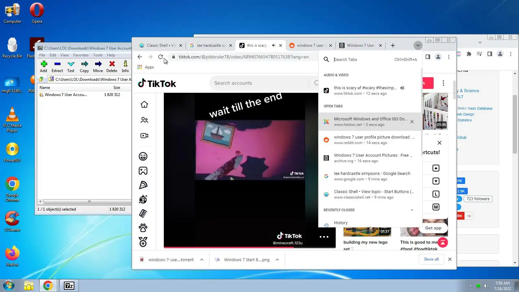Select the TikTok food pizza category icon
This screenshot has height=292, width=519.
[143, 185]
